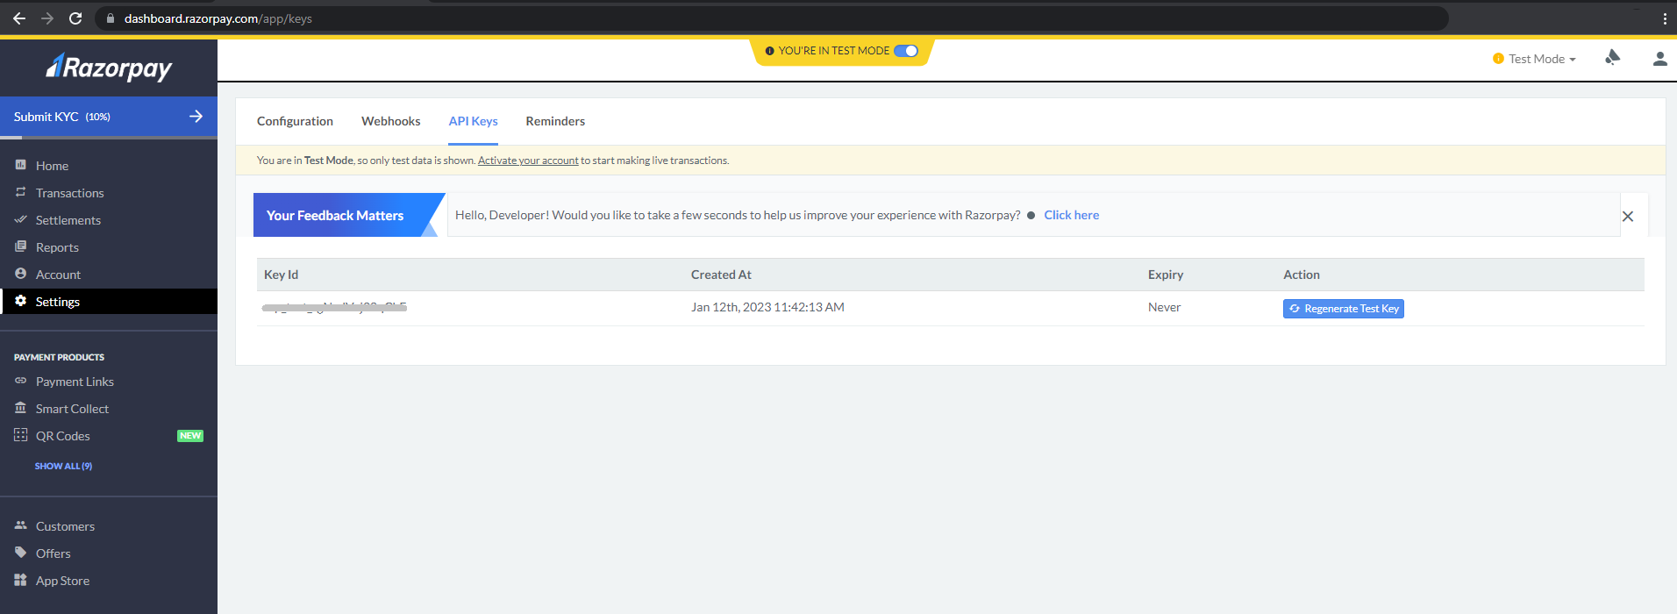
Task: Click the App Store grid icon
Action: 21,580
